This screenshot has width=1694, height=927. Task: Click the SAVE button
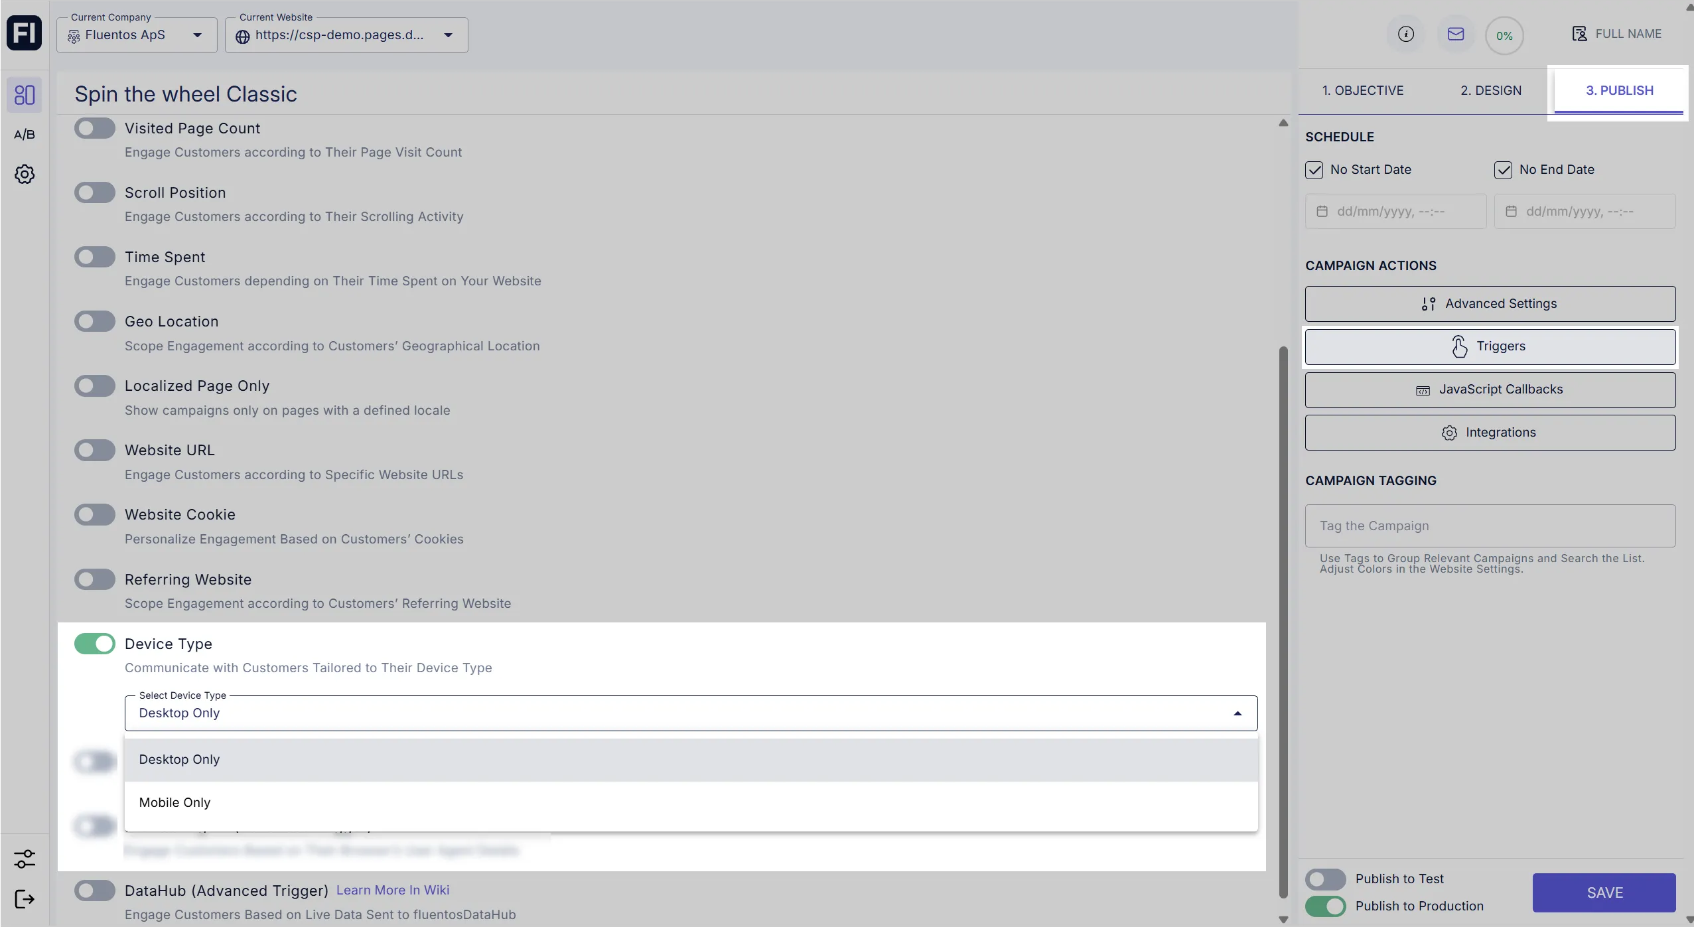pyautogui.click(x=1604, y=892)
